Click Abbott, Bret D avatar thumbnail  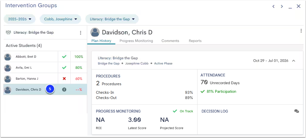click(x=8, y=57)
